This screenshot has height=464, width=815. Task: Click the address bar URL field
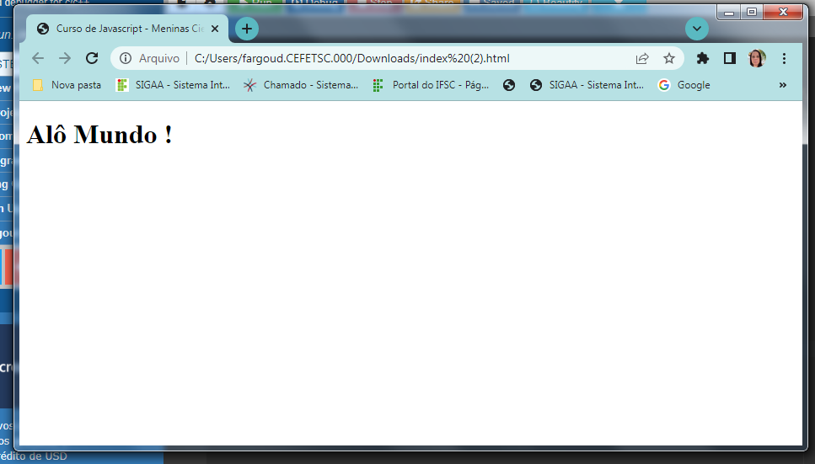pyautogui.click(x=379, y=58)
